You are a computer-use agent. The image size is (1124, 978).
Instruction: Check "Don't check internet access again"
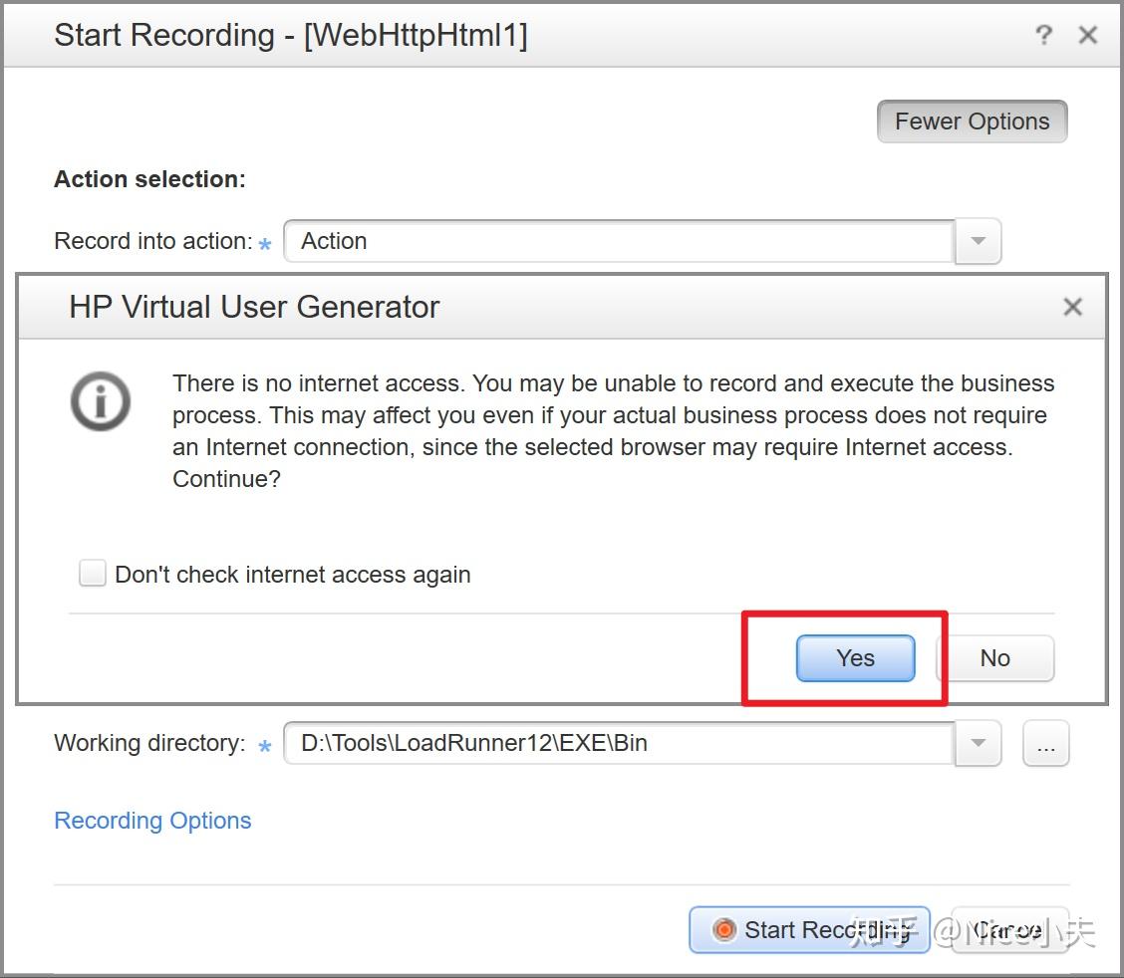pyautogui.click(x=93, y=574)
